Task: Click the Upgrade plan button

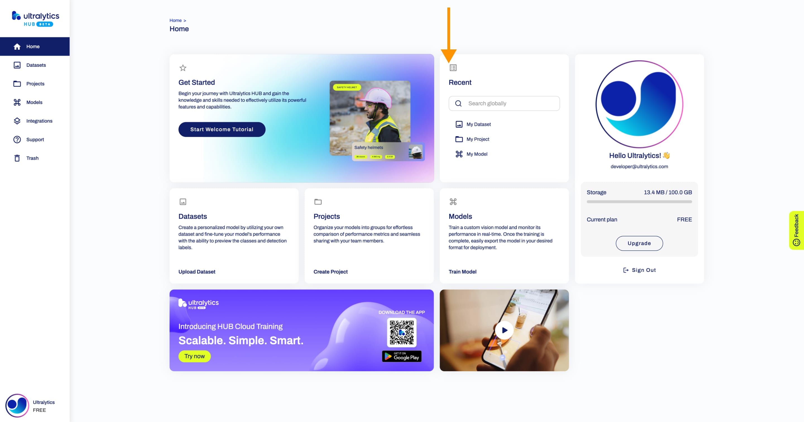Action: (x=639, y=243)
